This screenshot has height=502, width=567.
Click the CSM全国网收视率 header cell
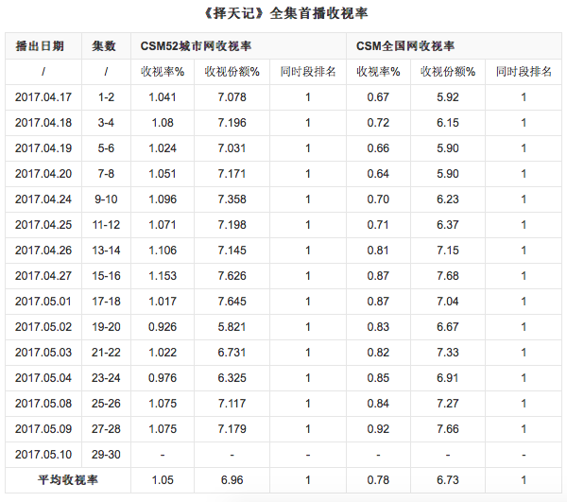pyautogui.click(x=406, y=45)
